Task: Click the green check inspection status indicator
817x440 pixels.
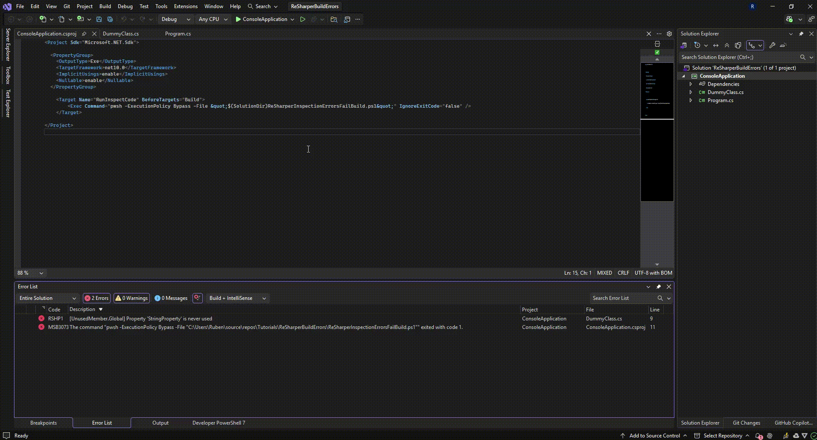Action: pos(657,52)
